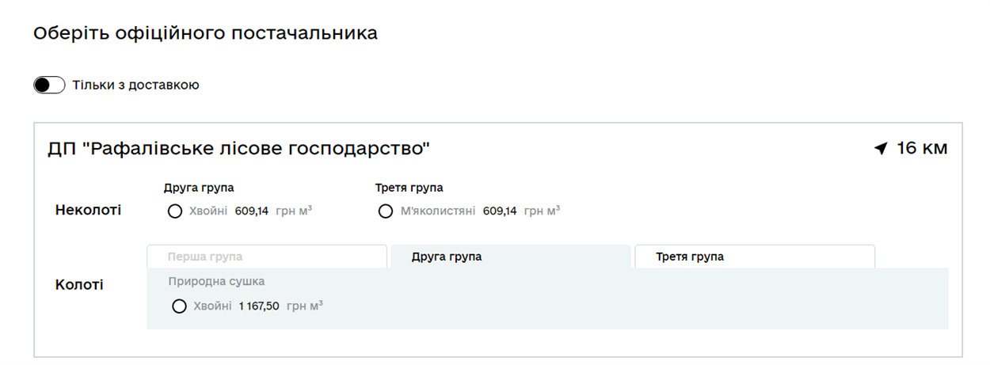The image size is (990, 365).
Task: Open the Третя група tab in Колоті
Action: coord(755,257)
